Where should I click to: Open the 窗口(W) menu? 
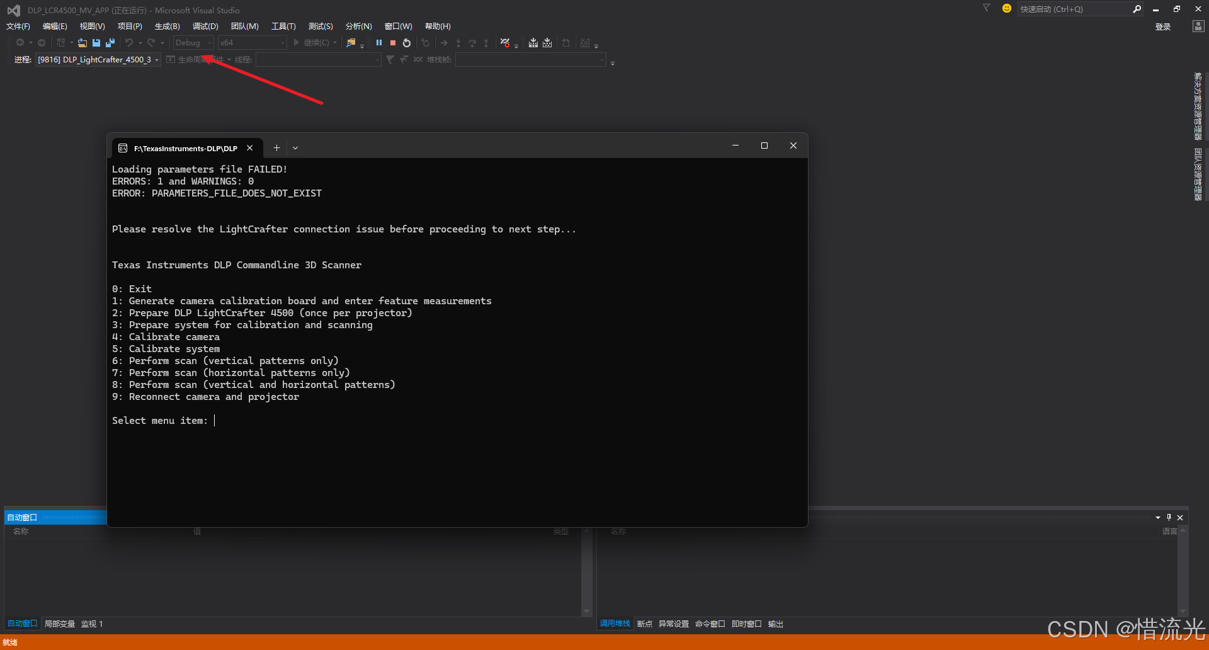pos(398,26)
